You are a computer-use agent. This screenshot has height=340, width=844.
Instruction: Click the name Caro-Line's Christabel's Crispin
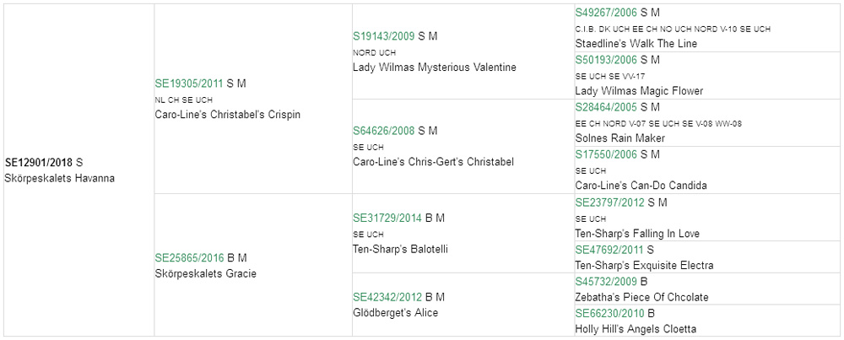[x=228, y=115]
